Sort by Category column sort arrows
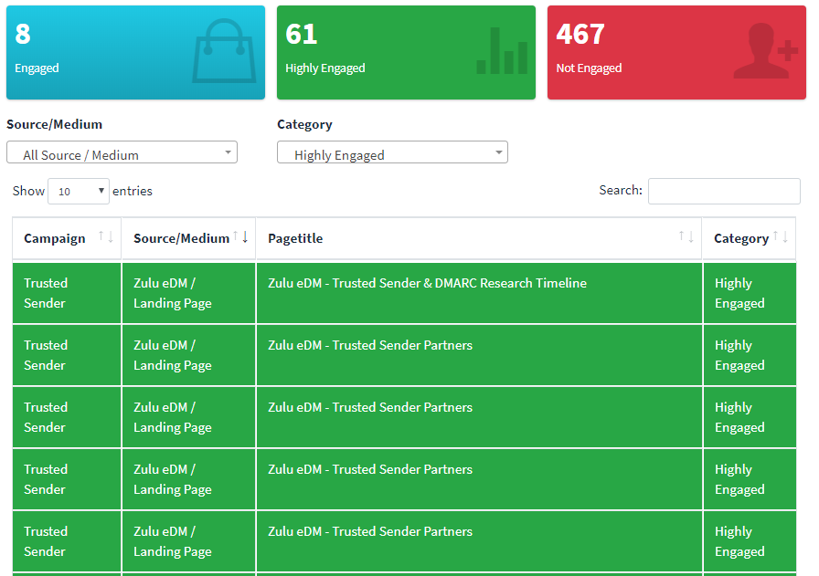 click(x=781, y=236)
